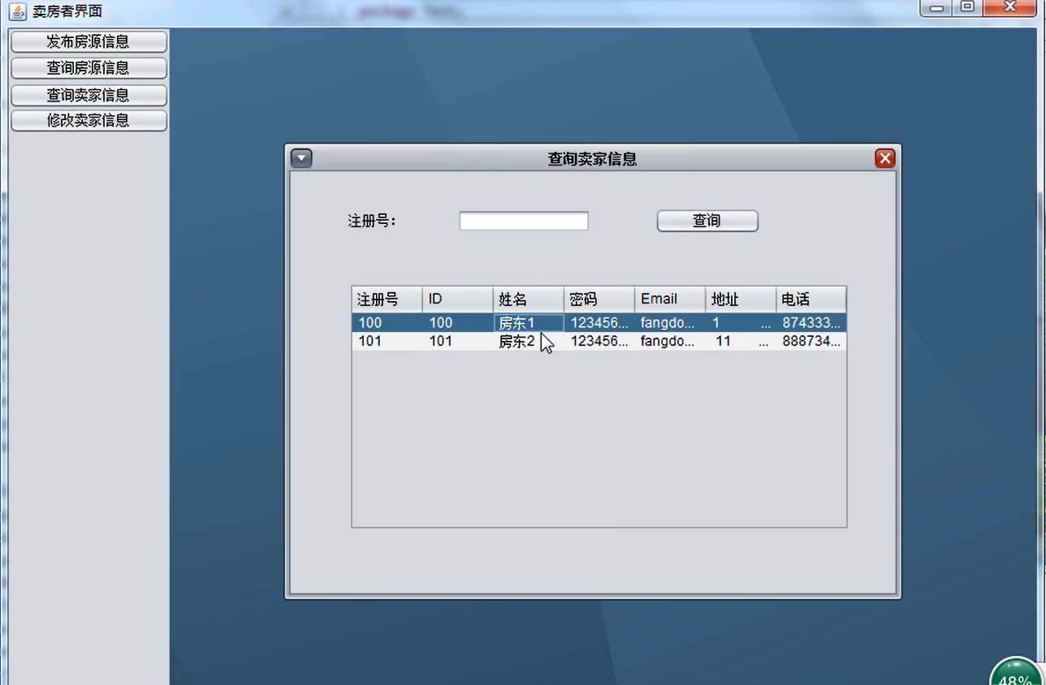Click phone cell 874333... in first row
The width and height of the screenshot is (1046, 685).
(811, 323)
